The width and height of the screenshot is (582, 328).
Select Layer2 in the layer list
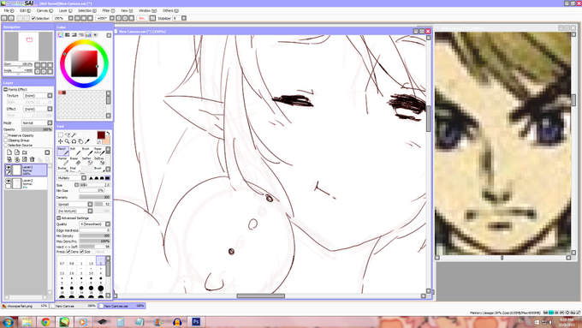click(26, 183)
